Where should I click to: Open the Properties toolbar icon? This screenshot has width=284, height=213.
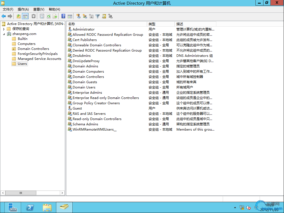42,16
